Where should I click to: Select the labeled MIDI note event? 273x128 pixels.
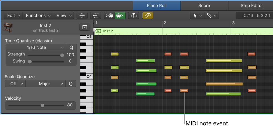coord(184,91)
